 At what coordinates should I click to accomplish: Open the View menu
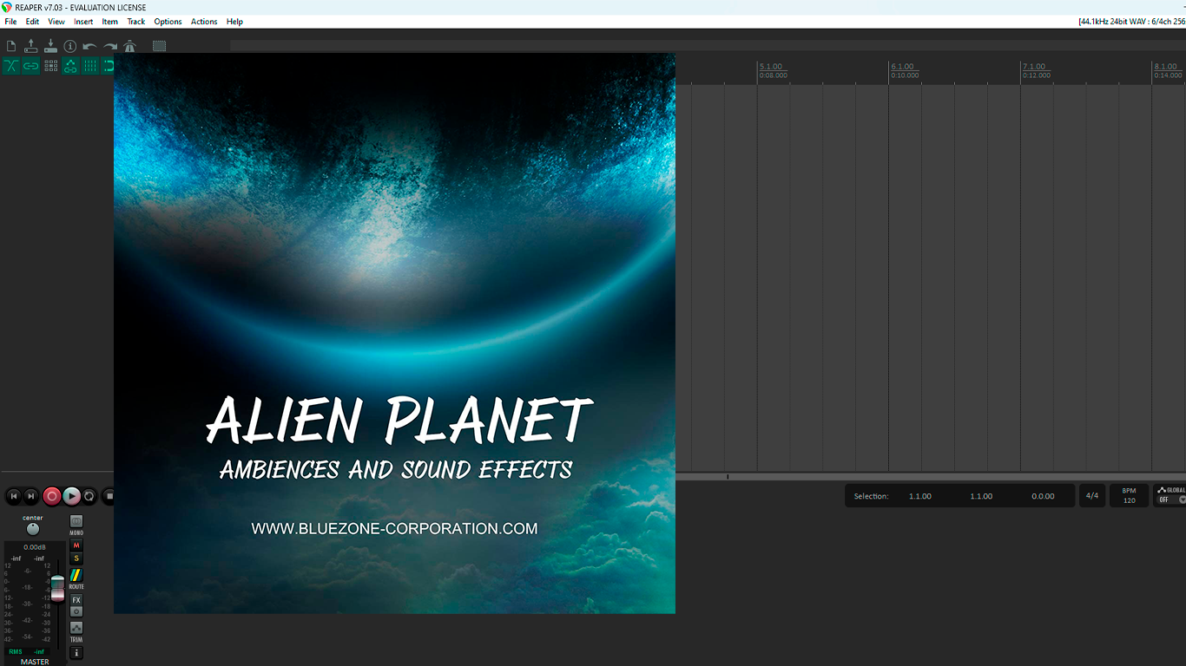56,22
